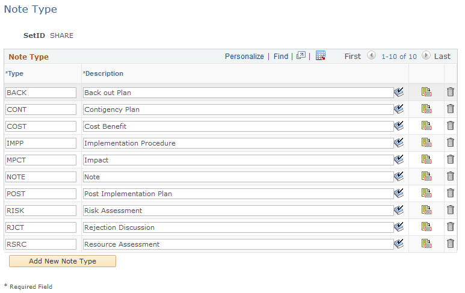Viewport: 465px width, 293px height.
Task: Click spell check icon for Impact description
Action: (x=399, y=159)
